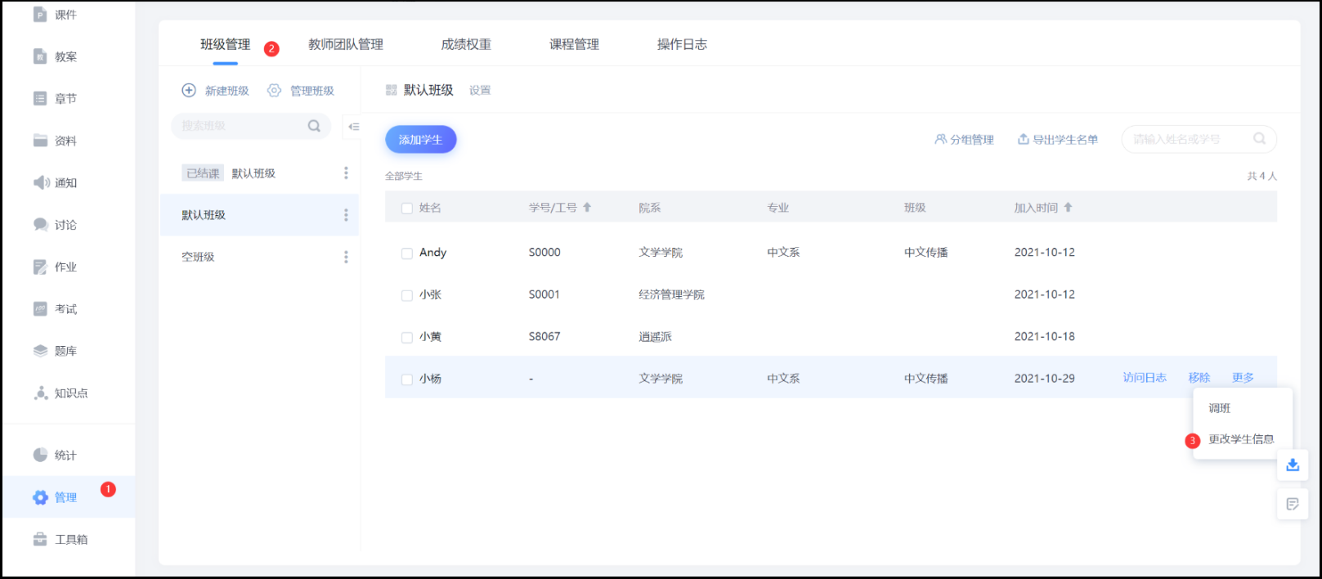Collapse the class list panel arrow
Image resolution: width=1322 pixels, height=579 pixels.
click(353, 126)
